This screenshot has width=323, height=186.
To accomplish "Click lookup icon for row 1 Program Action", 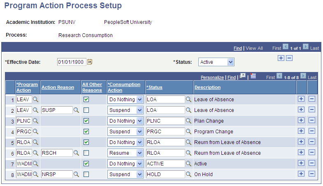I will coord(36,99).
